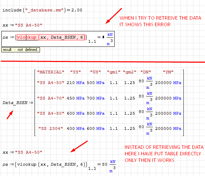Click the "SS A4-50" cell in the matrix
This screenshot has width=205, height=176.
point(51,83)
